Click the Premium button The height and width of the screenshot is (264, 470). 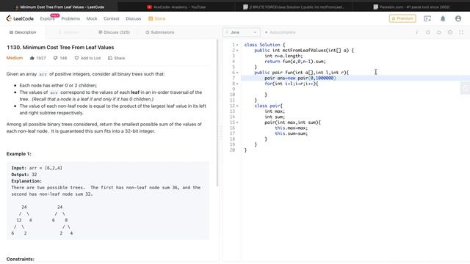(x=402, y=18)
